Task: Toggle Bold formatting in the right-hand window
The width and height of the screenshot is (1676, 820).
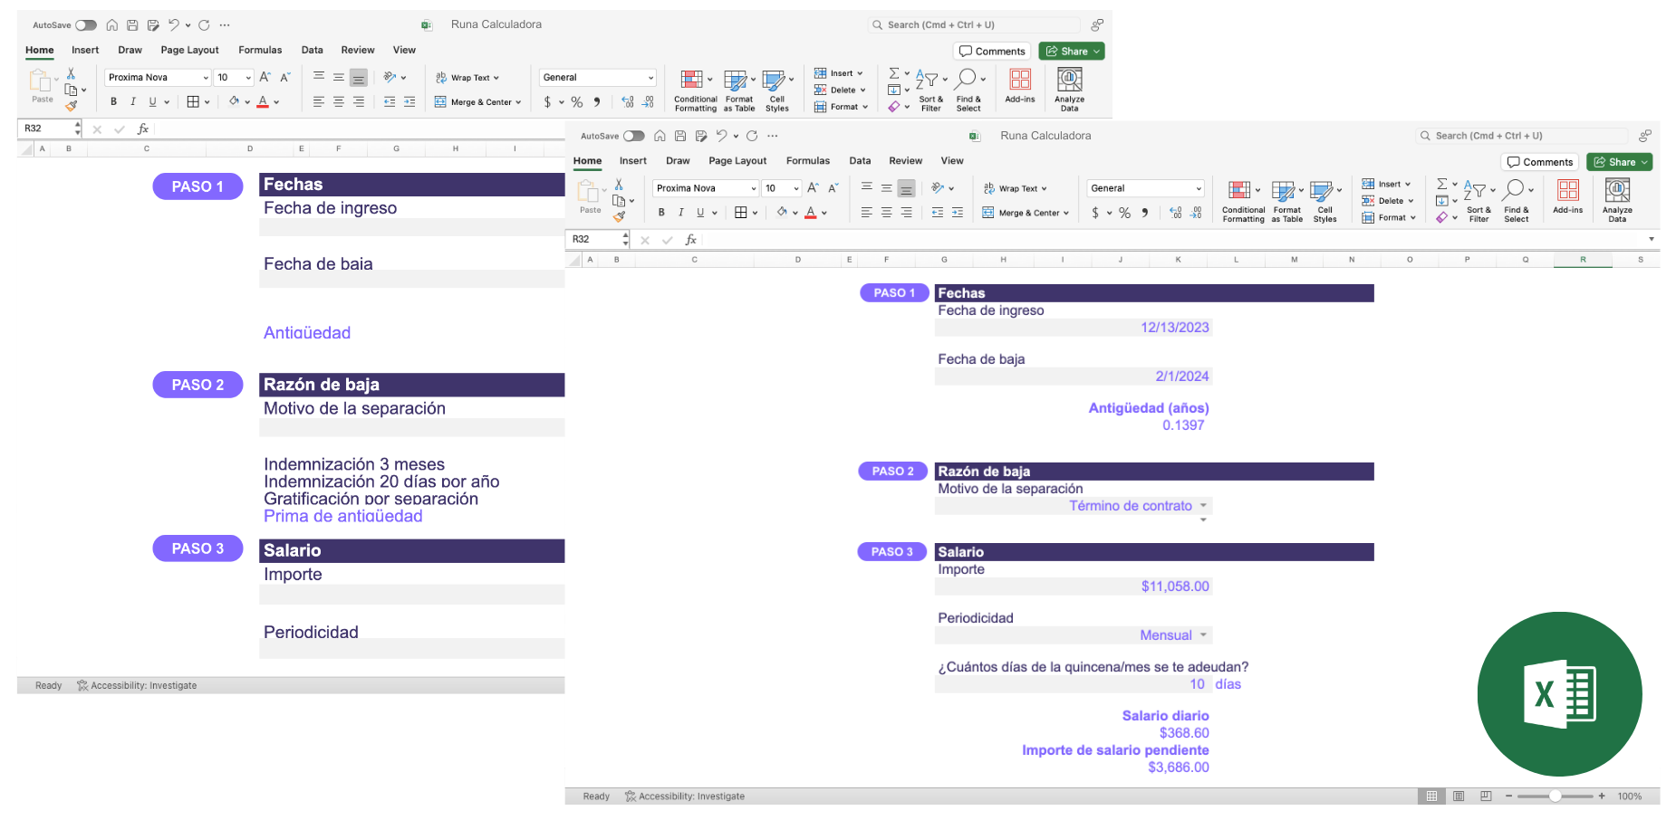Action: pos(661,213)
